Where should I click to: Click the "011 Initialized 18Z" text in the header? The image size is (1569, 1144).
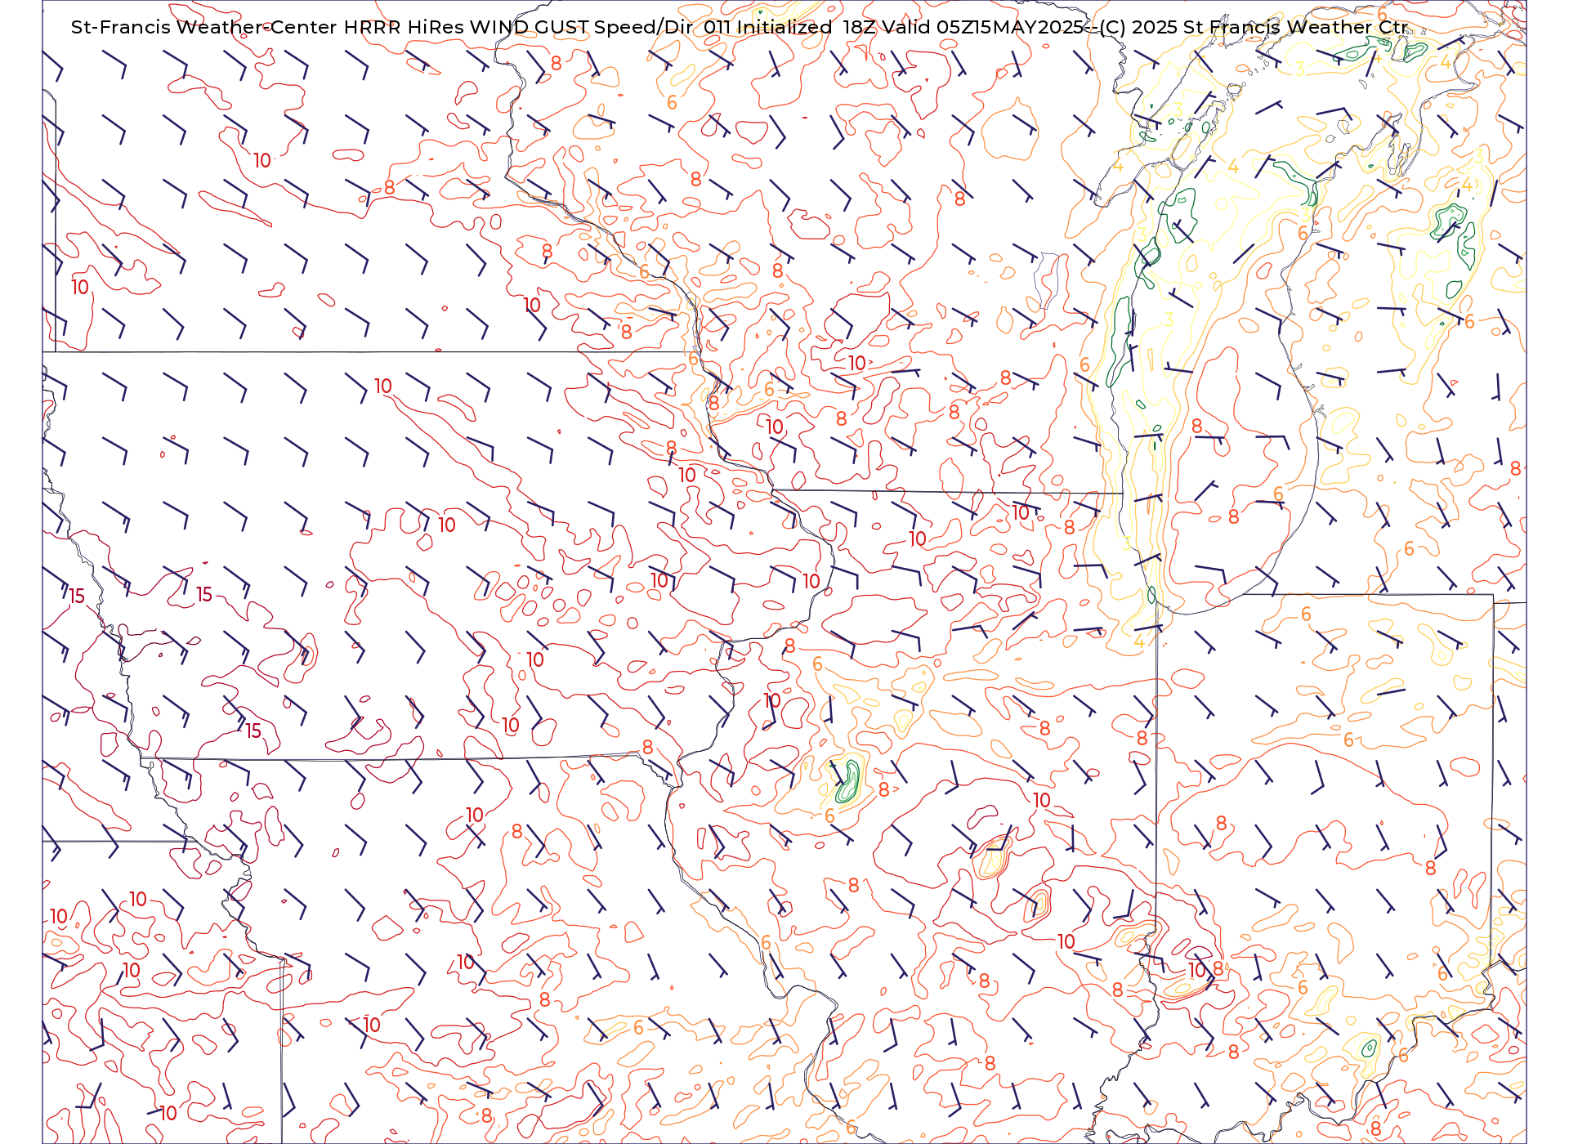pyautogui.click(x=789, y=27)
